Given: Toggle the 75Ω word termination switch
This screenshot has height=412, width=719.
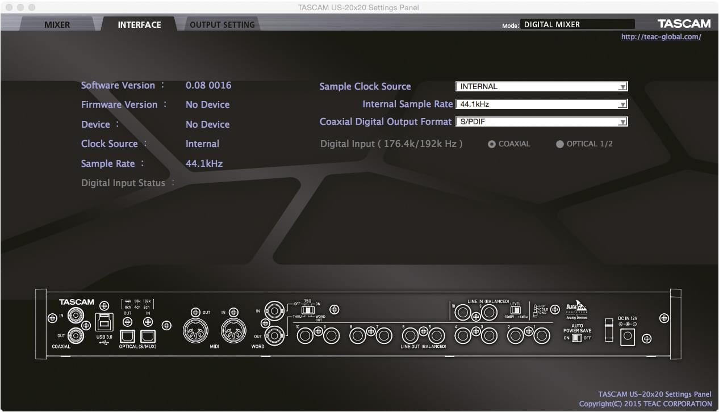Looking at the screenshot, I should tap(308, 310).
